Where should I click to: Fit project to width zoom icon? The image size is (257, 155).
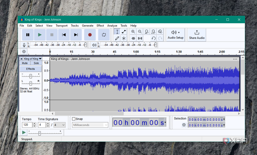coord(153,32)
